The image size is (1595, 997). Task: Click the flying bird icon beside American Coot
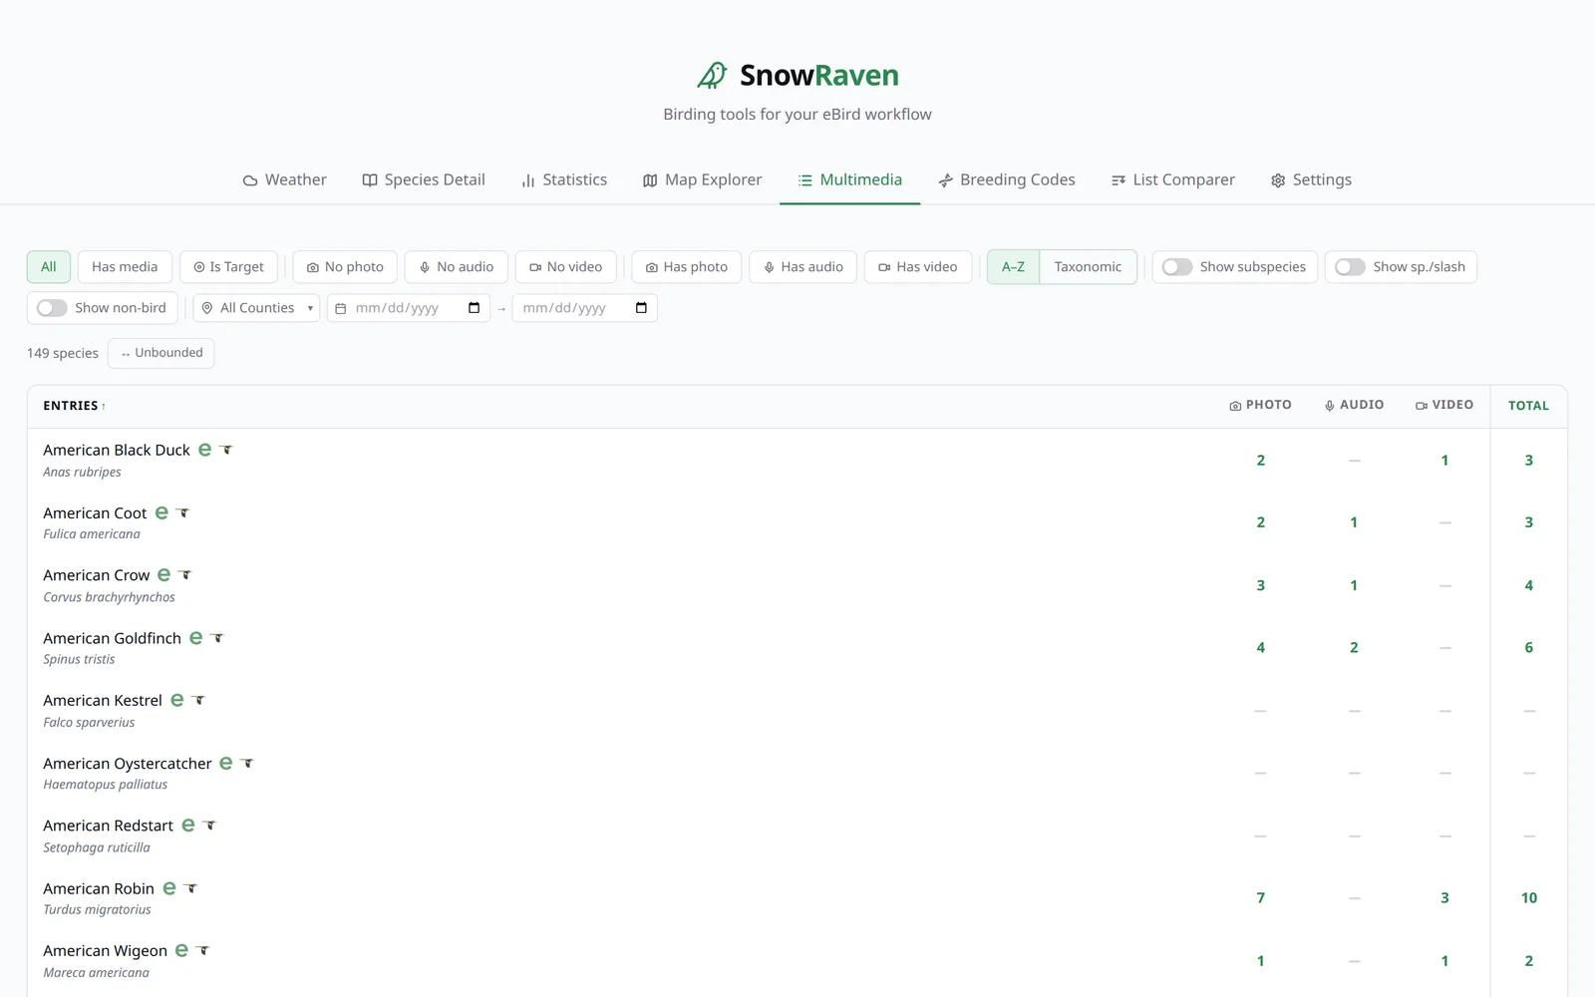(183, 512)
